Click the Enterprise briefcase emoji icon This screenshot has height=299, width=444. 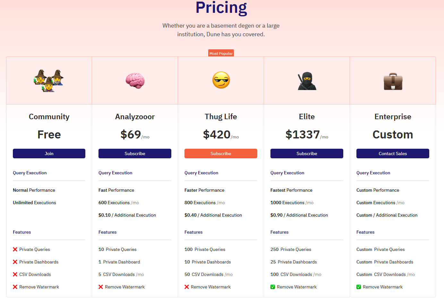point(393,81)
